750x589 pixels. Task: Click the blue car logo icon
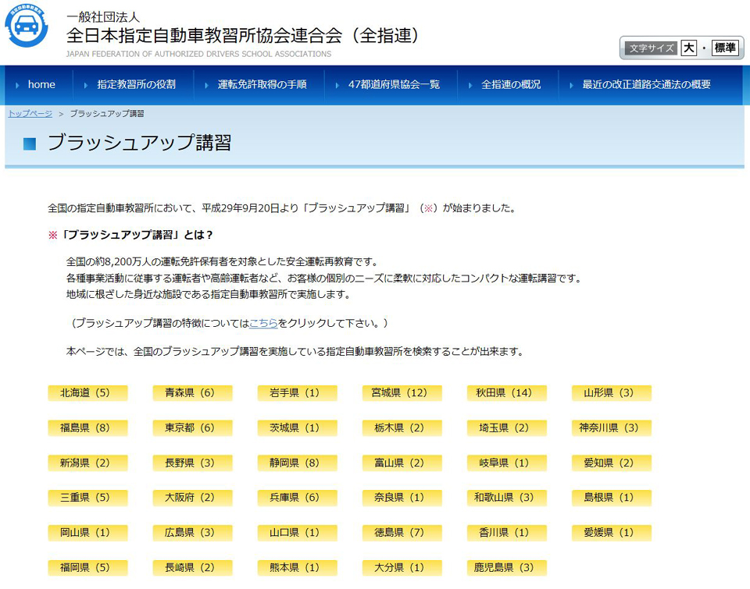tap(27, 27)
